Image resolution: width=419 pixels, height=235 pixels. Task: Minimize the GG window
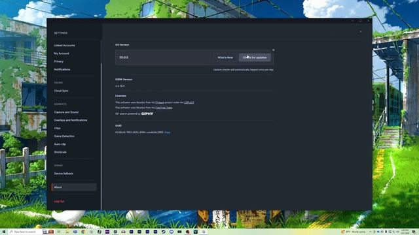click(x=353, y=21)
